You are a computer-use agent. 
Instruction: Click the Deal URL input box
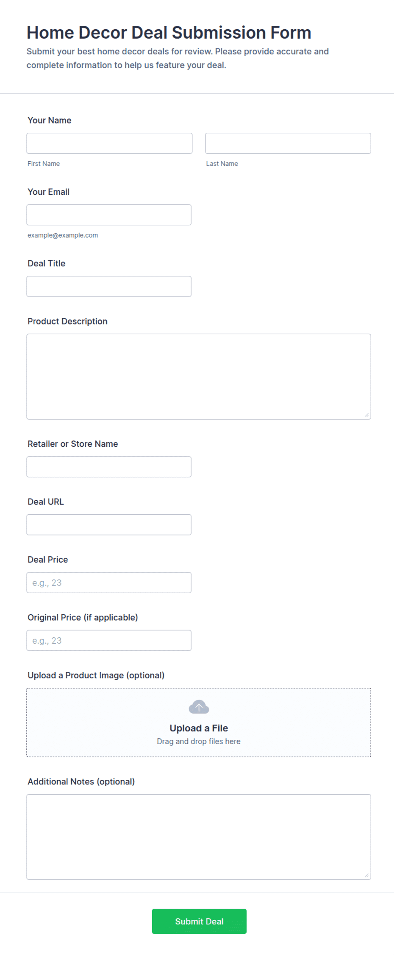109,525
